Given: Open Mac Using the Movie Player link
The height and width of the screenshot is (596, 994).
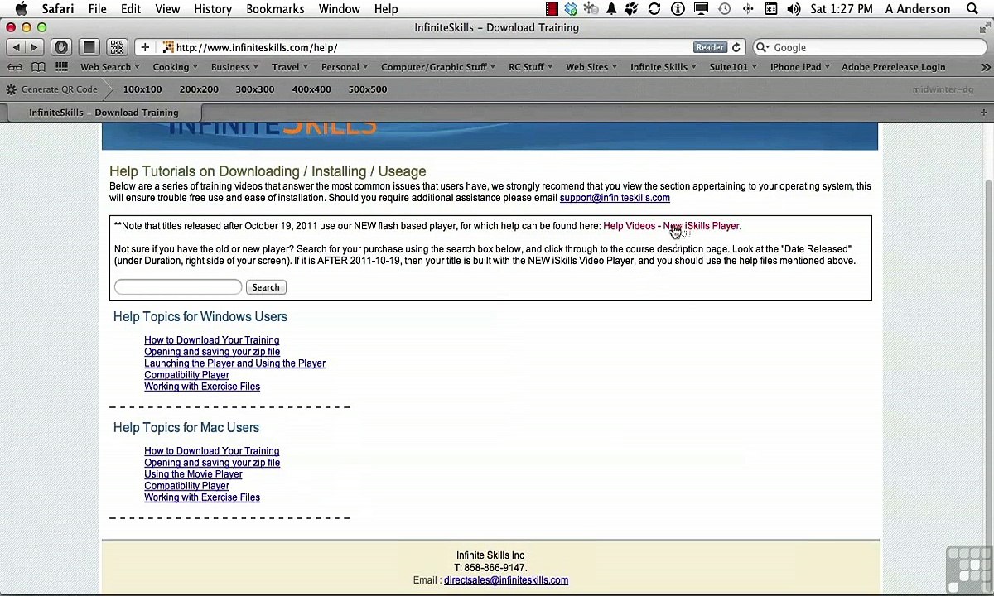Looking at the screenshot, I should tap(193, 474).
